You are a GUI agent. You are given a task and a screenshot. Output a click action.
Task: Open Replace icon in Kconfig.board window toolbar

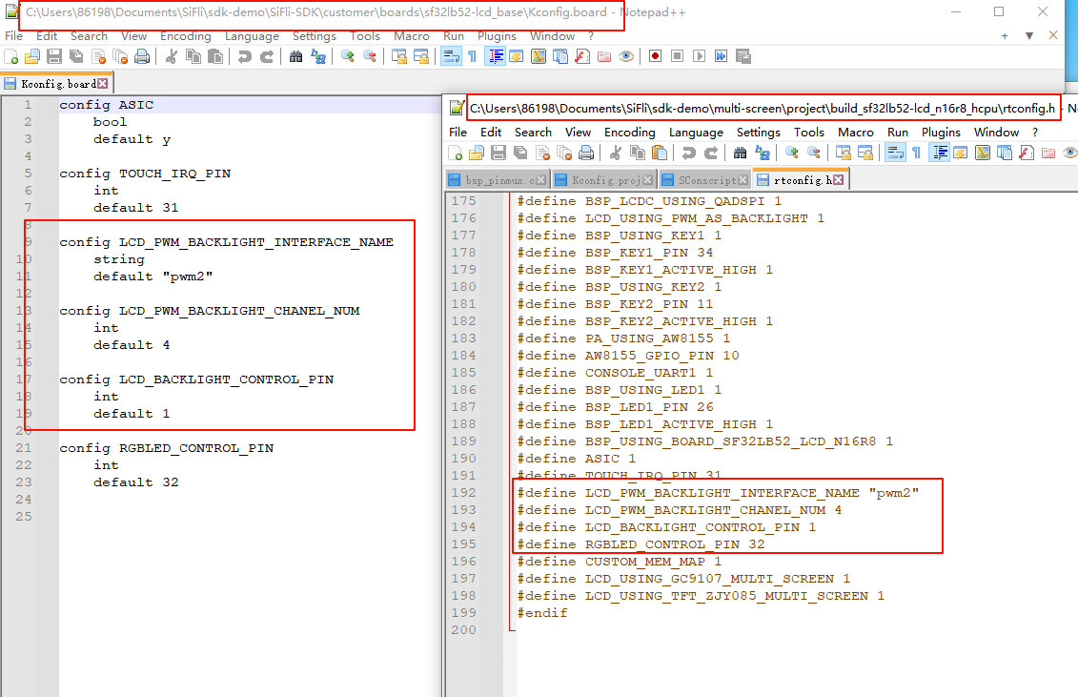(x=317, y=56)
